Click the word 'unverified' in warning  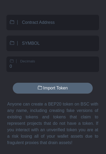[56, 130]
